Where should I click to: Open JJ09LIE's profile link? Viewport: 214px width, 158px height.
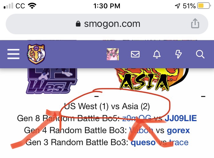click(x=181, y=118)
